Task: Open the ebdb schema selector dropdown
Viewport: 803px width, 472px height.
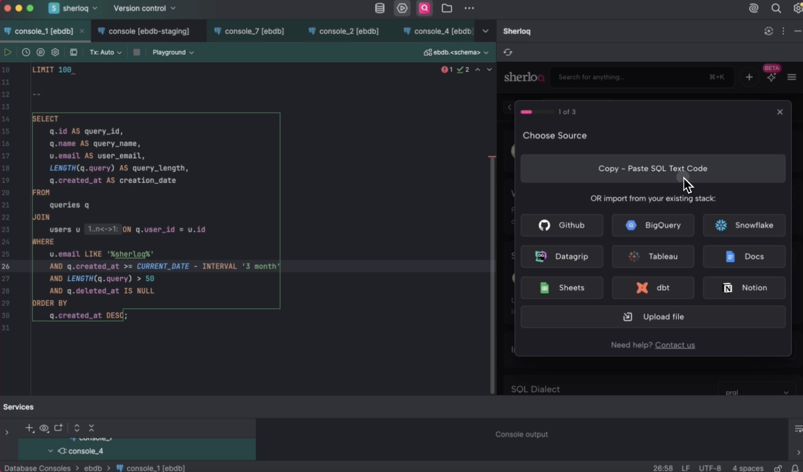Action: 456,52
